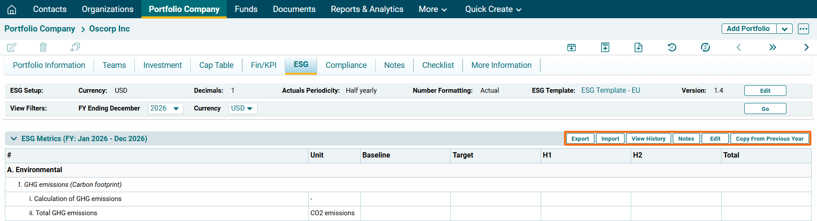
Task: Open the FY Ending December year dropdown
Action: click(165, 108)
